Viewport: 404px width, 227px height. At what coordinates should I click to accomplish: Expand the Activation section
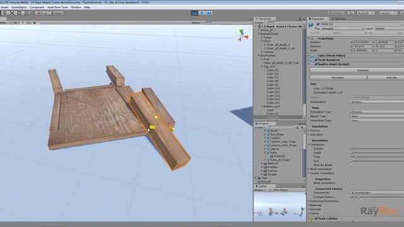pyautogui.click(x=309, y=134)
